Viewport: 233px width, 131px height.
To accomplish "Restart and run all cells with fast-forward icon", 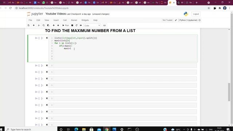I will [x=81, y=25].
